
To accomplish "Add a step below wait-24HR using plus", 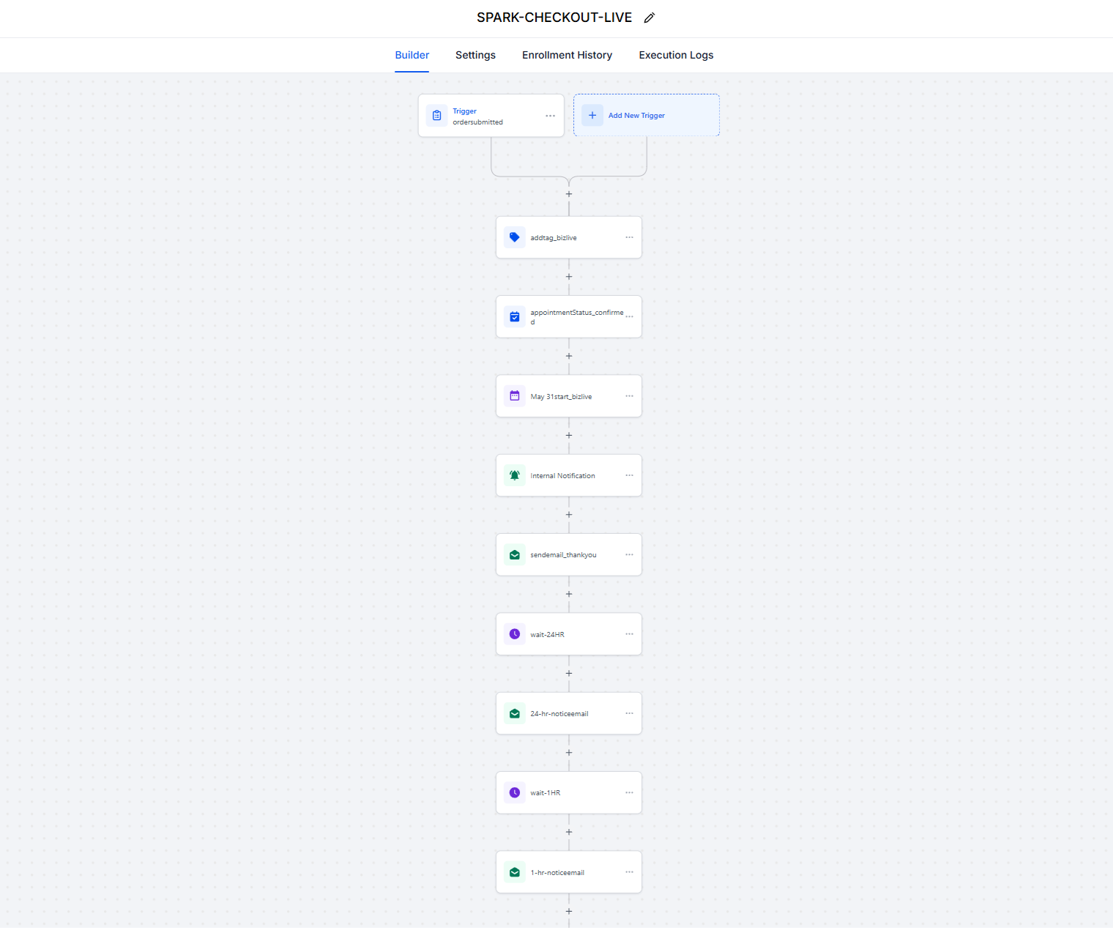I will [x=569, y=674].
